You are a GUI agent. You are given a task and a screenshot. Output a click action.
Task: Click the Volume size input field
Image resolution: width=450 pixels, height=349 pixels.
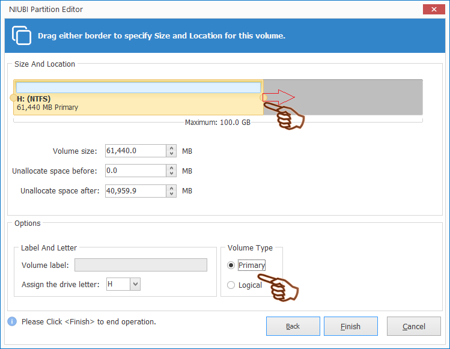[x=135, y=151]
